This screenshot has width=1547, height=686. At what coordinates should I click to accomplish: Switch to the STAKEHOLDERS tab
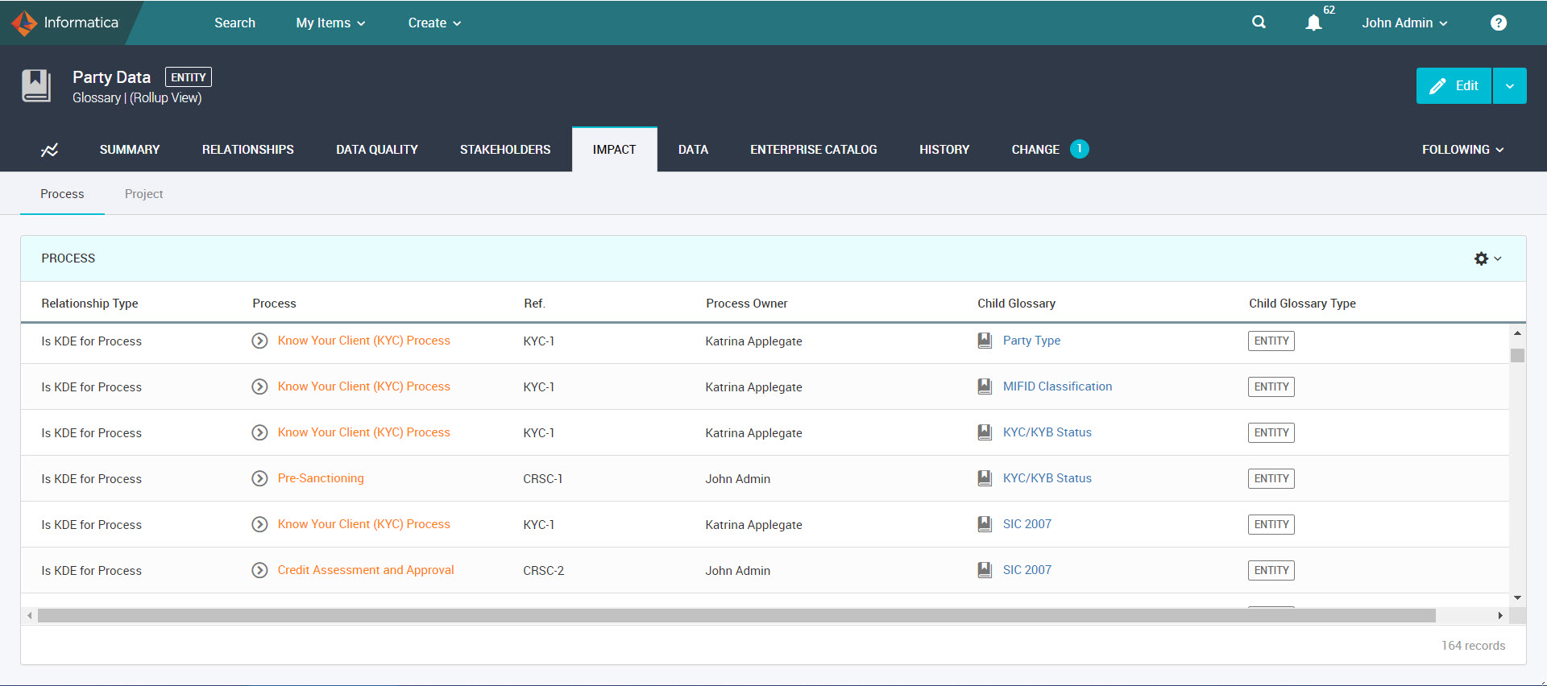click(x=505, y=150)
